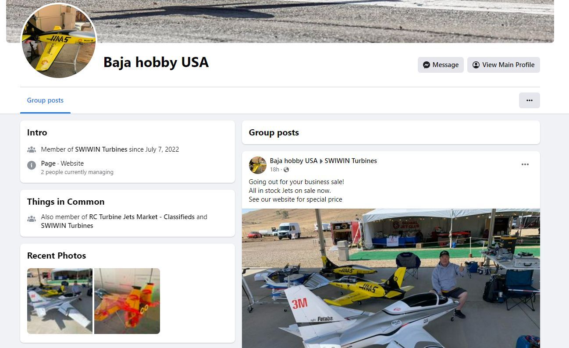569x348 pixels.
Task: Open the three-dot menu beside Group posts tab
Action: 529,100
